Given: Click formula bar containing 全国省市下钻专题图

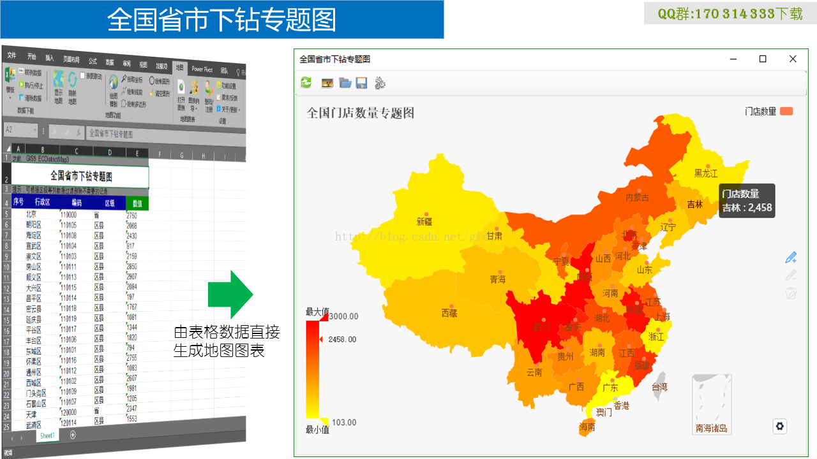Looking at the screenshot, I should 166,135.
